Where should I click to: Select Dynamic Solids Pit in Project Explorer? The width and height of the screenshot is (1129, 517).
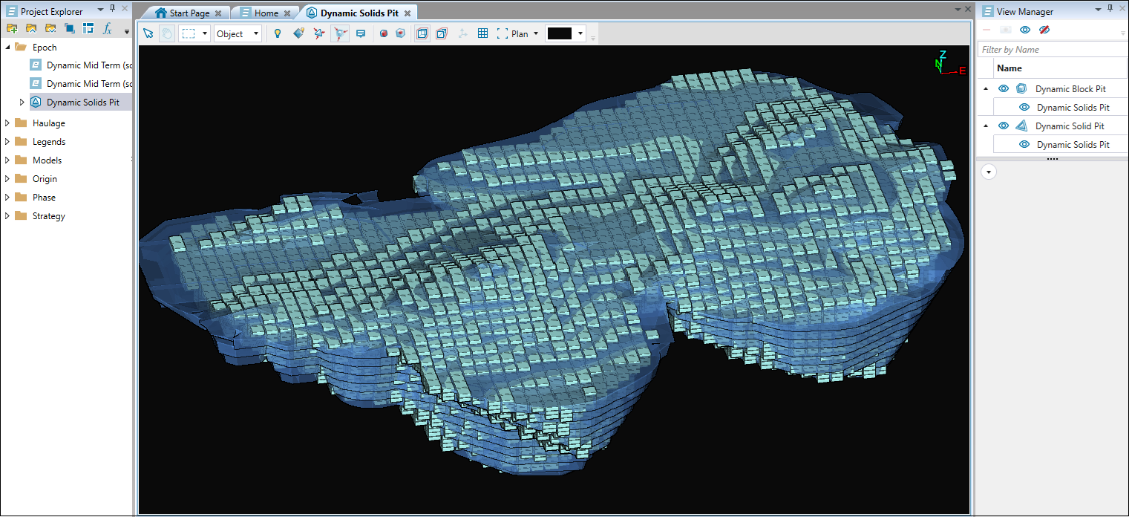(x=82, y=103)
